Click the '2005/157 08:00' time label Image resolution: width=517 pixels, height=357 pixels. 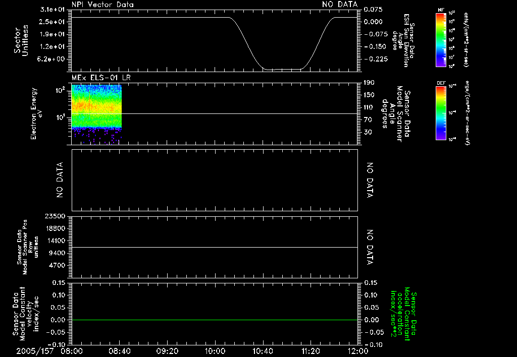click(49, 351)
